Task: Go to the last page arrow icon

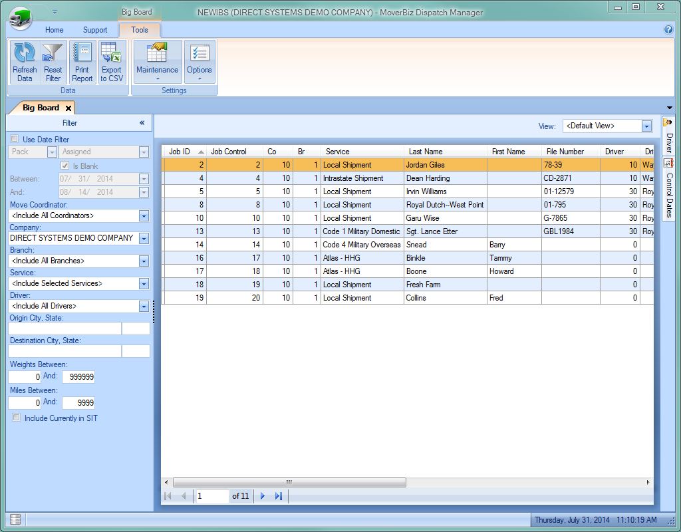Action: (279, 496)
